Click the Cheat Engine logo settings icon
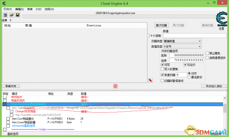Image resolution: width=229 pixels, height=137 pixels. 221,19
